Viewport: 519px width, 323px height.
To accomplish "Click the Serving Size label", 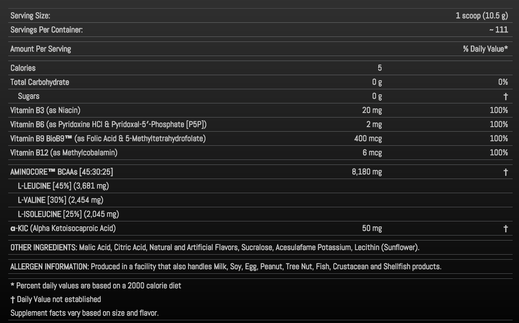I will pyautogui.click(x=30, y=16).
